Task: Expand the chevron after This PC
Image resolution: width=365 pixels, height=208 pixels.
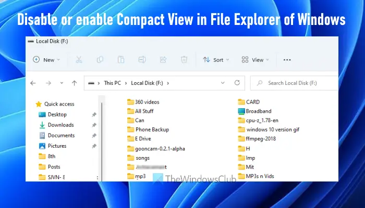Action: point(126,83)
